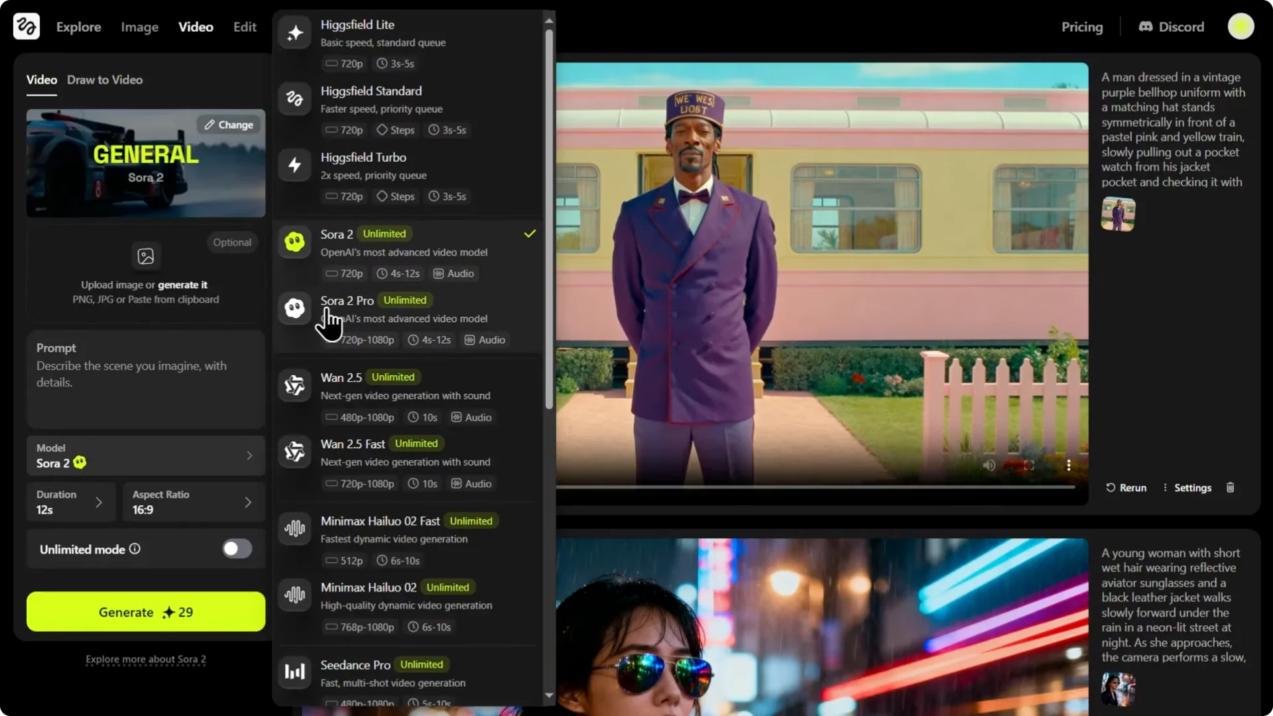This screenshot has height=716, width=1273.
Task: Switch to the Draw to Video tab
Action: (105, 80)
